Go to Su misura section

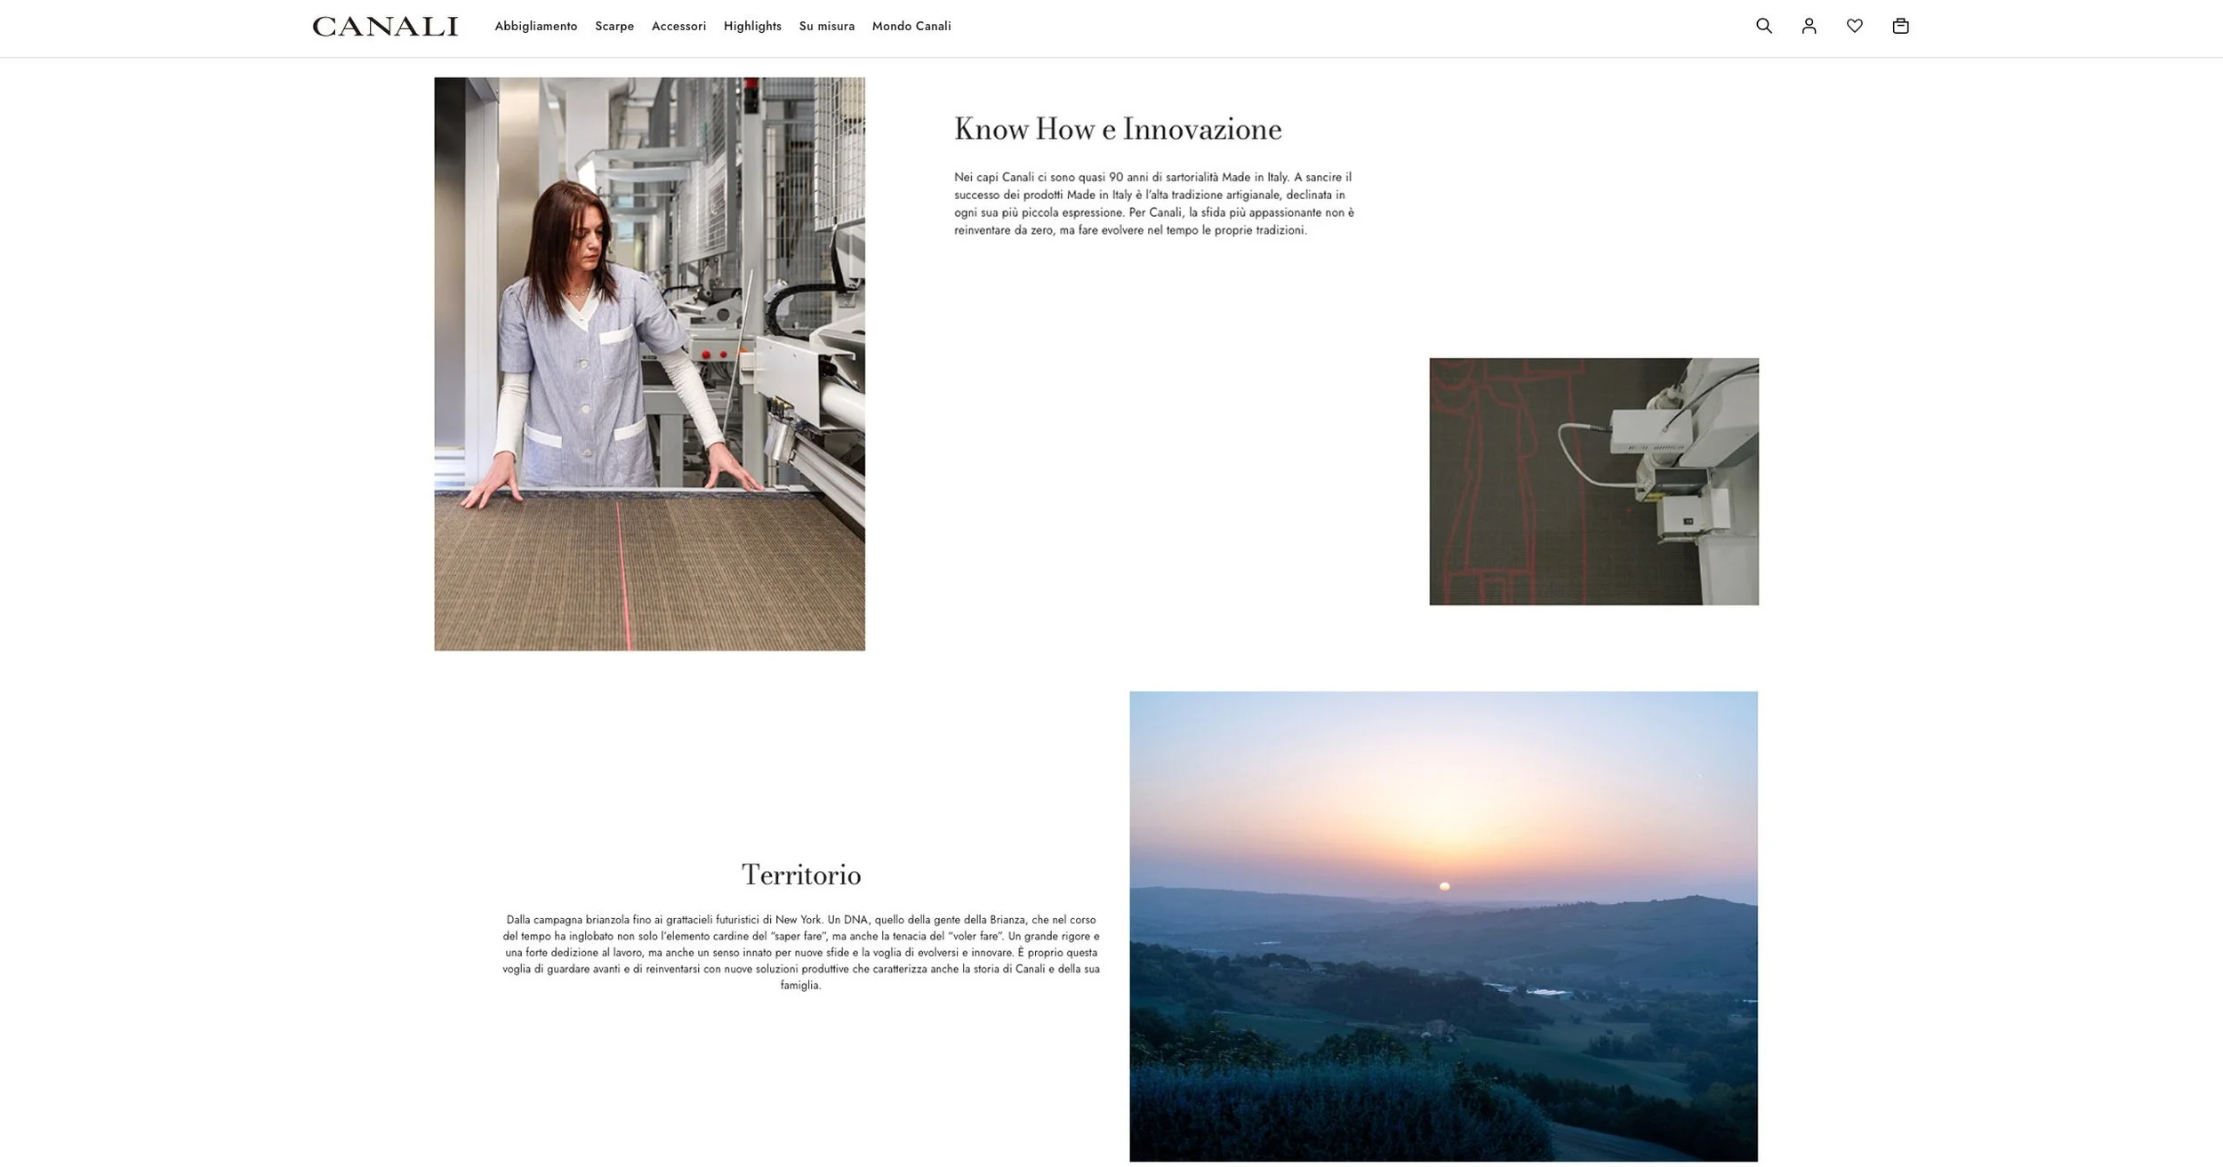(826, 27)
